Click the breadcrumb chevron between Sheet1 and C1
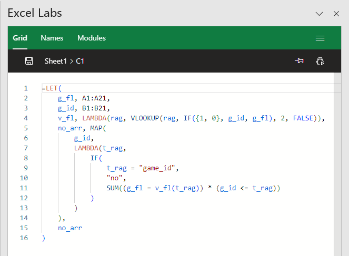The width and height of the screenshot is (349, 256). [71, 62]
